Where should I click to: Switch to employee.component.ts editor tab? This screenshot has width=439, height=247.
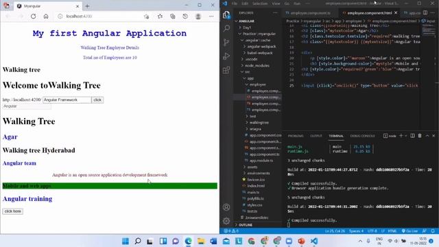tap(310, 13)
